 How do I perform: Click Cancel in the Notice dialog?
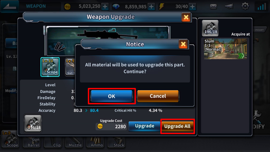(158, 96)
